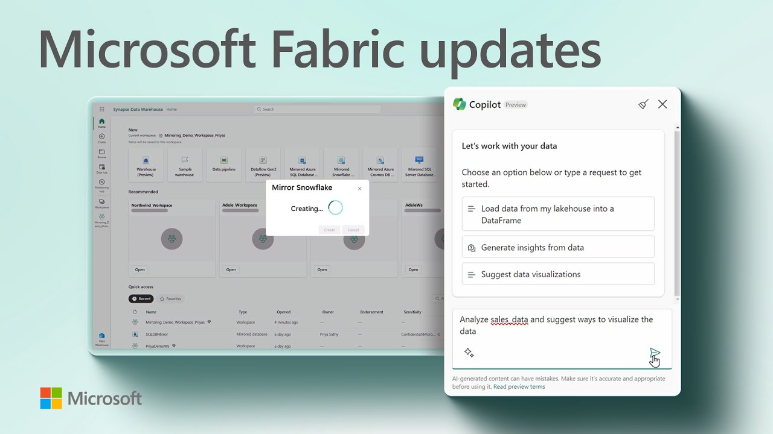Viewport: 773px width, 434px height.
Task: Create a new Warehouse (Preview) tile
Action: pos(146,165)
